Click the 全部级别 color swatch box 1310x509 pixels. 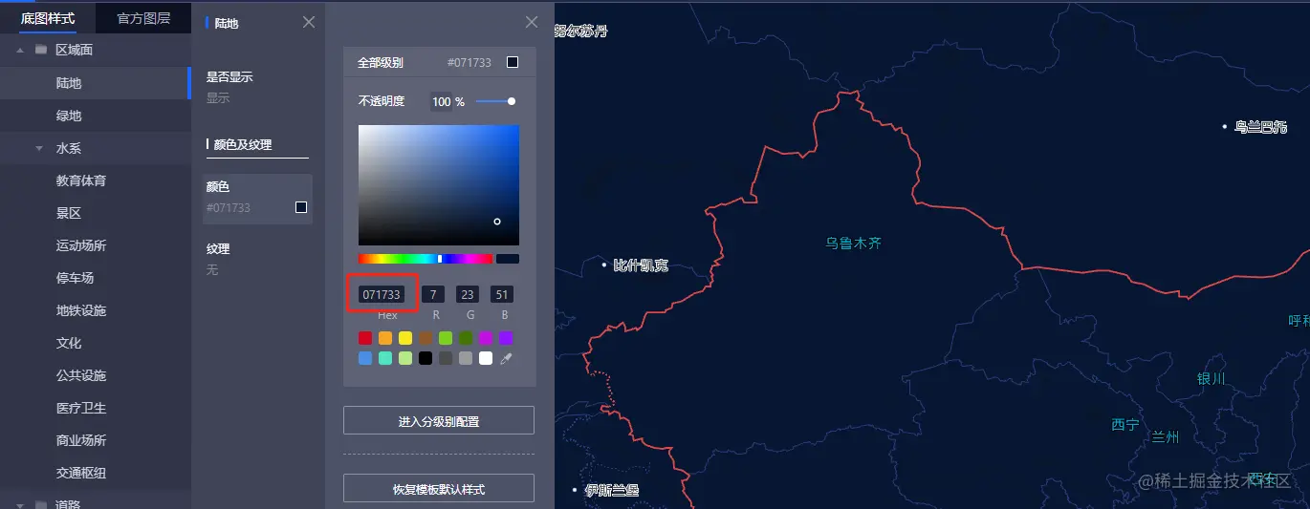(513, 62)
